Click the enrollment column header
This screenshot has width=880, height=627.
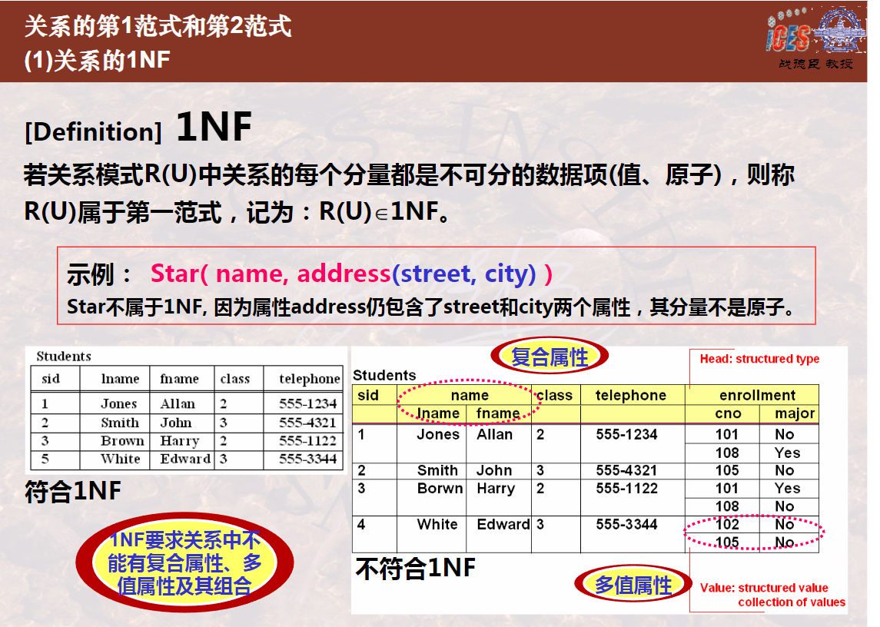coord(757,395)
